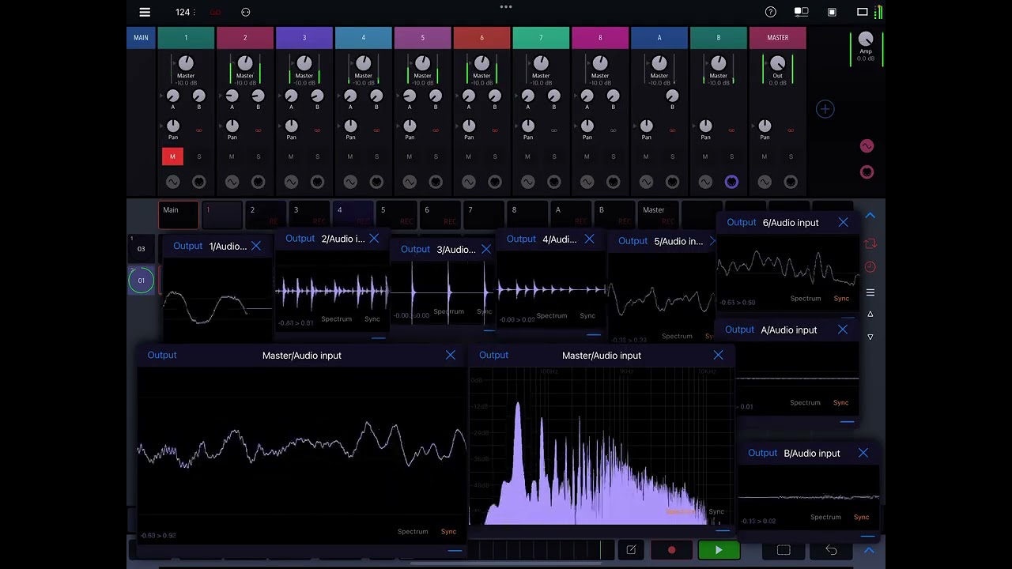Click the red loop icon in right sidebar

(870, 243)
